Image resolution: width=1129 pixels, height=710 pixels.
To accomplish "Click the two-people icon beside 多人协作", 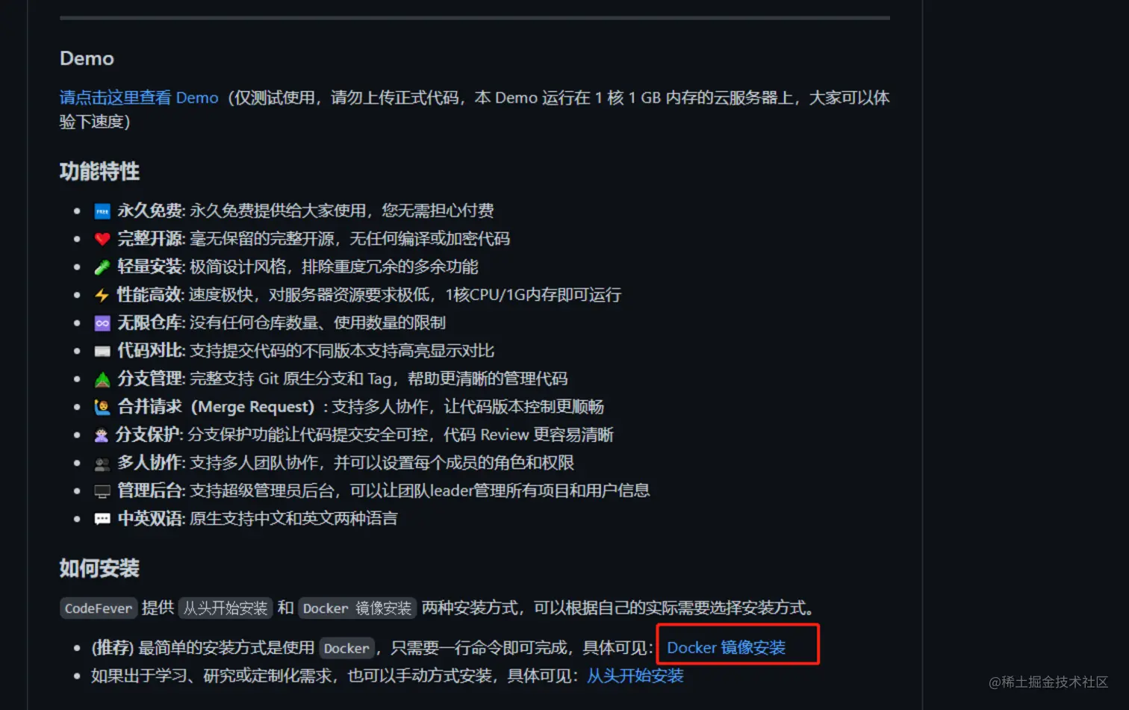I will (102, 463).
